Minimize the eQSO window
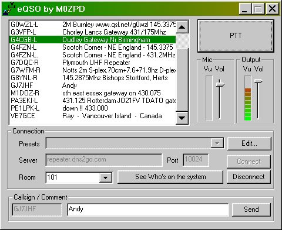The height and width of the screenshot is (230, 282). tap(245, 9)
